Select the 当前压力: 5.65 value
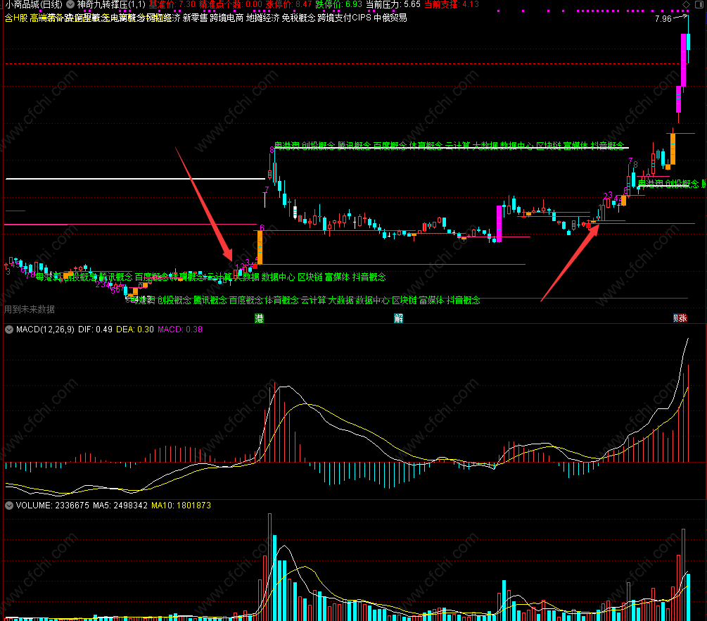 393,4
